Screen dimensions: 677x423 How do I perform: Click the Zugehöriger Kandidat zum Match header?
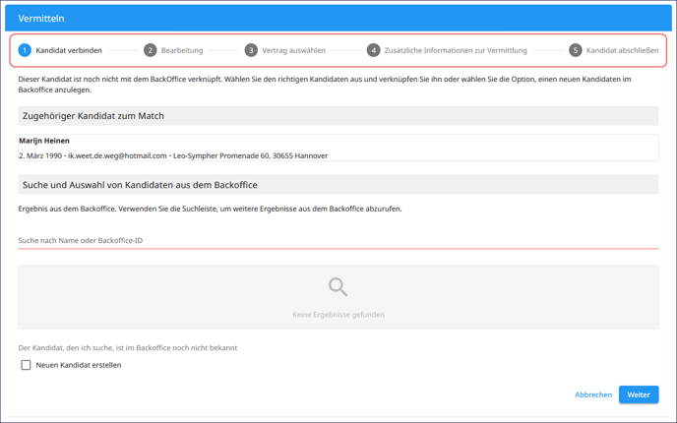point(338,116)
